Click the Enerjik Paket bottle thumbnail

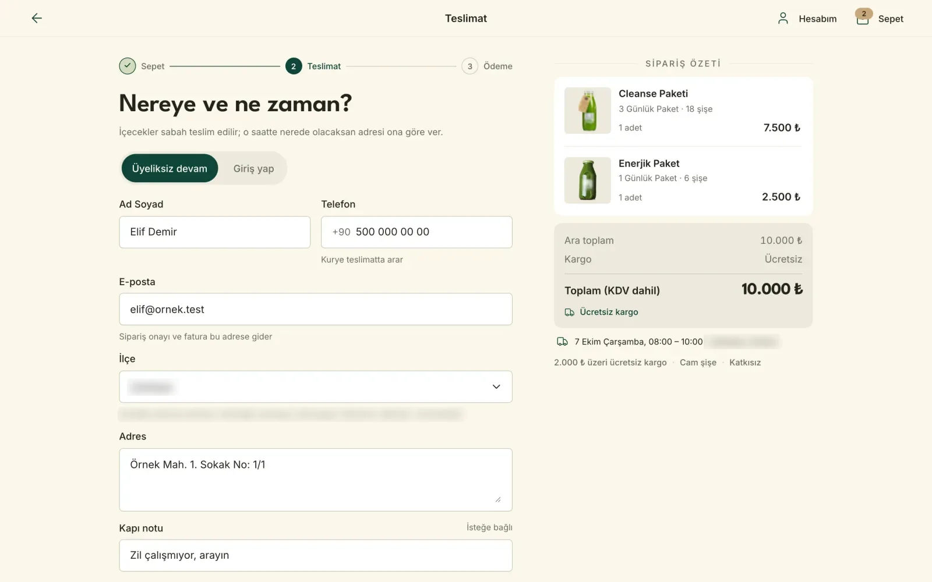click(588, 180)
